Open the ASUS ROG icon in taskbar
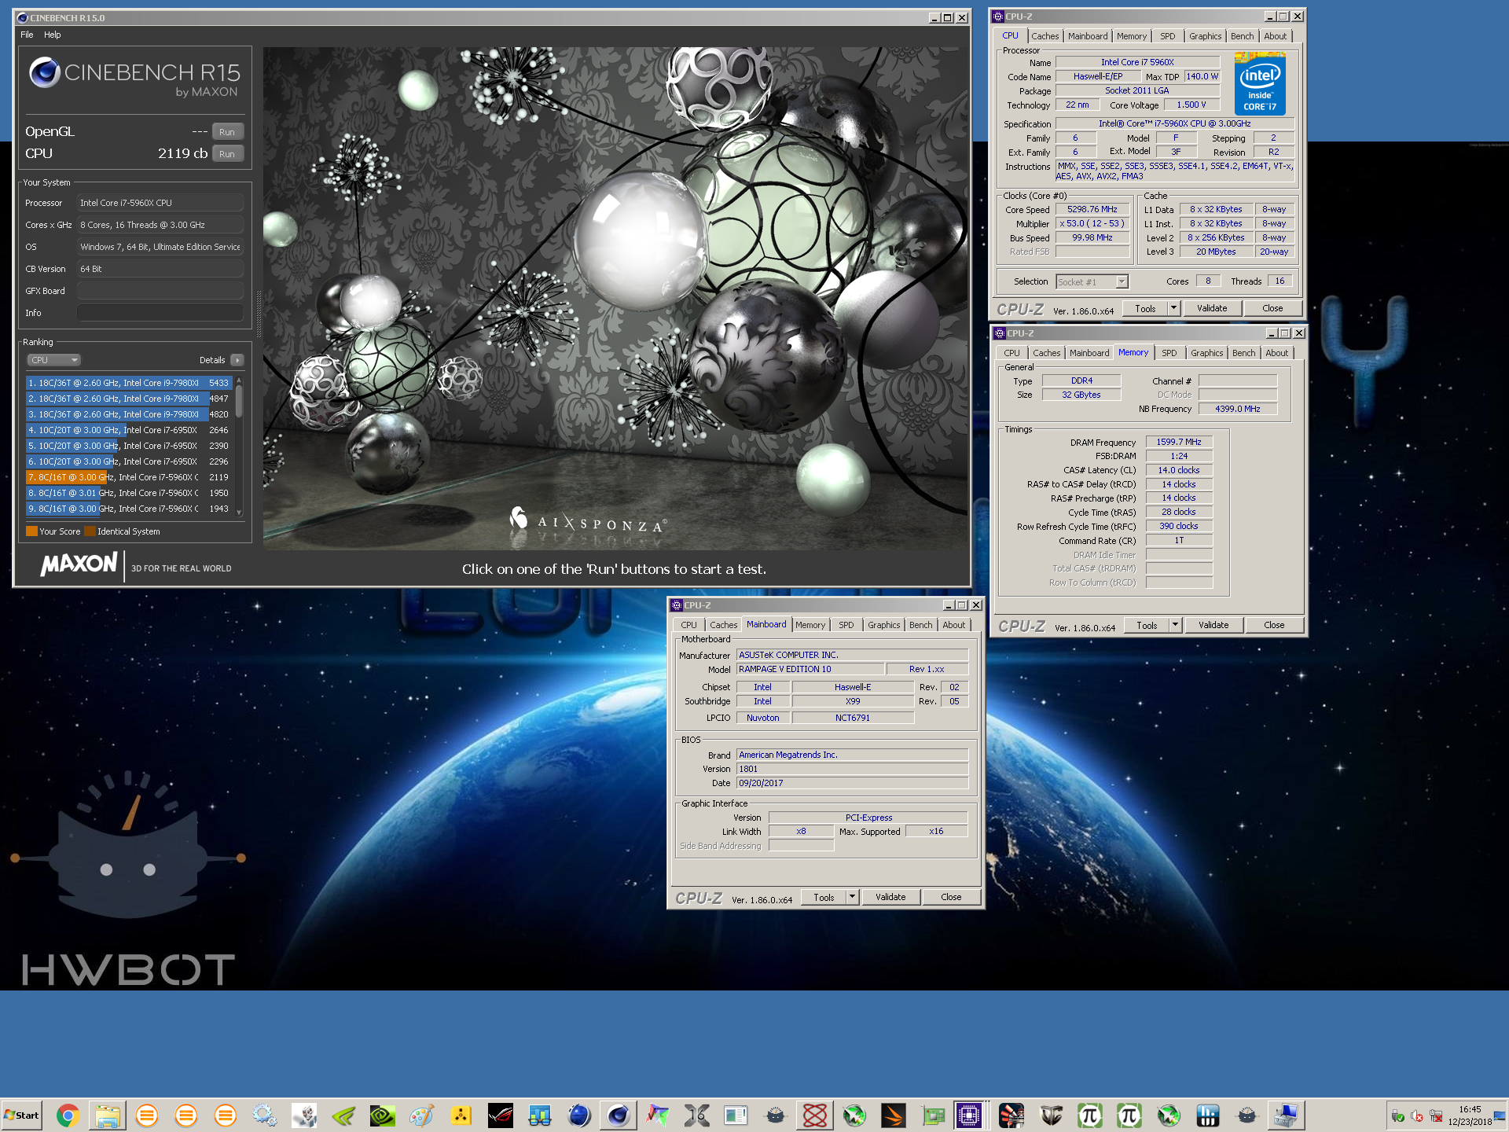This screenshot has width=1509, height=1132. (x=500, y=1115)
